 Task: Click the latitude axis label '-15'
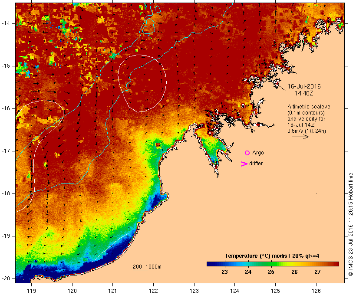[x=5, y=66]
